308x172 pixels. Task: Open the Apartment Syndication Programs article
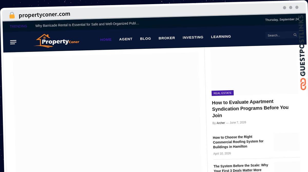250,108
